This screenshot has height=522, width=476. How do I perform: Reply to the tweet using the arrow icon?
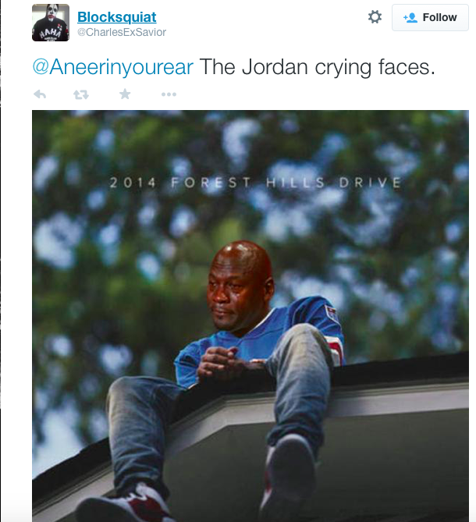click(x=40, y=94)
